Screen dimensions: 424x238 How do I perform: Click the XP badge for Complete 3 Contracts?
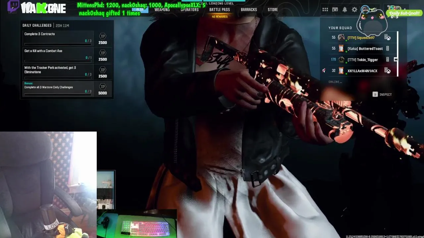click(x=103, y=36)
